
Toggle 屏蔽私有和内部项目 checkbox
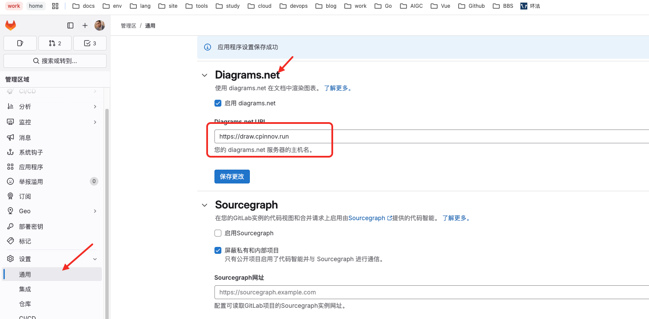(218, 250)
